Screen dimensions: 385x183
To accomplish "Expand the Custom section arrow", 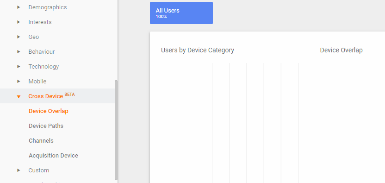I will point(19,170).
